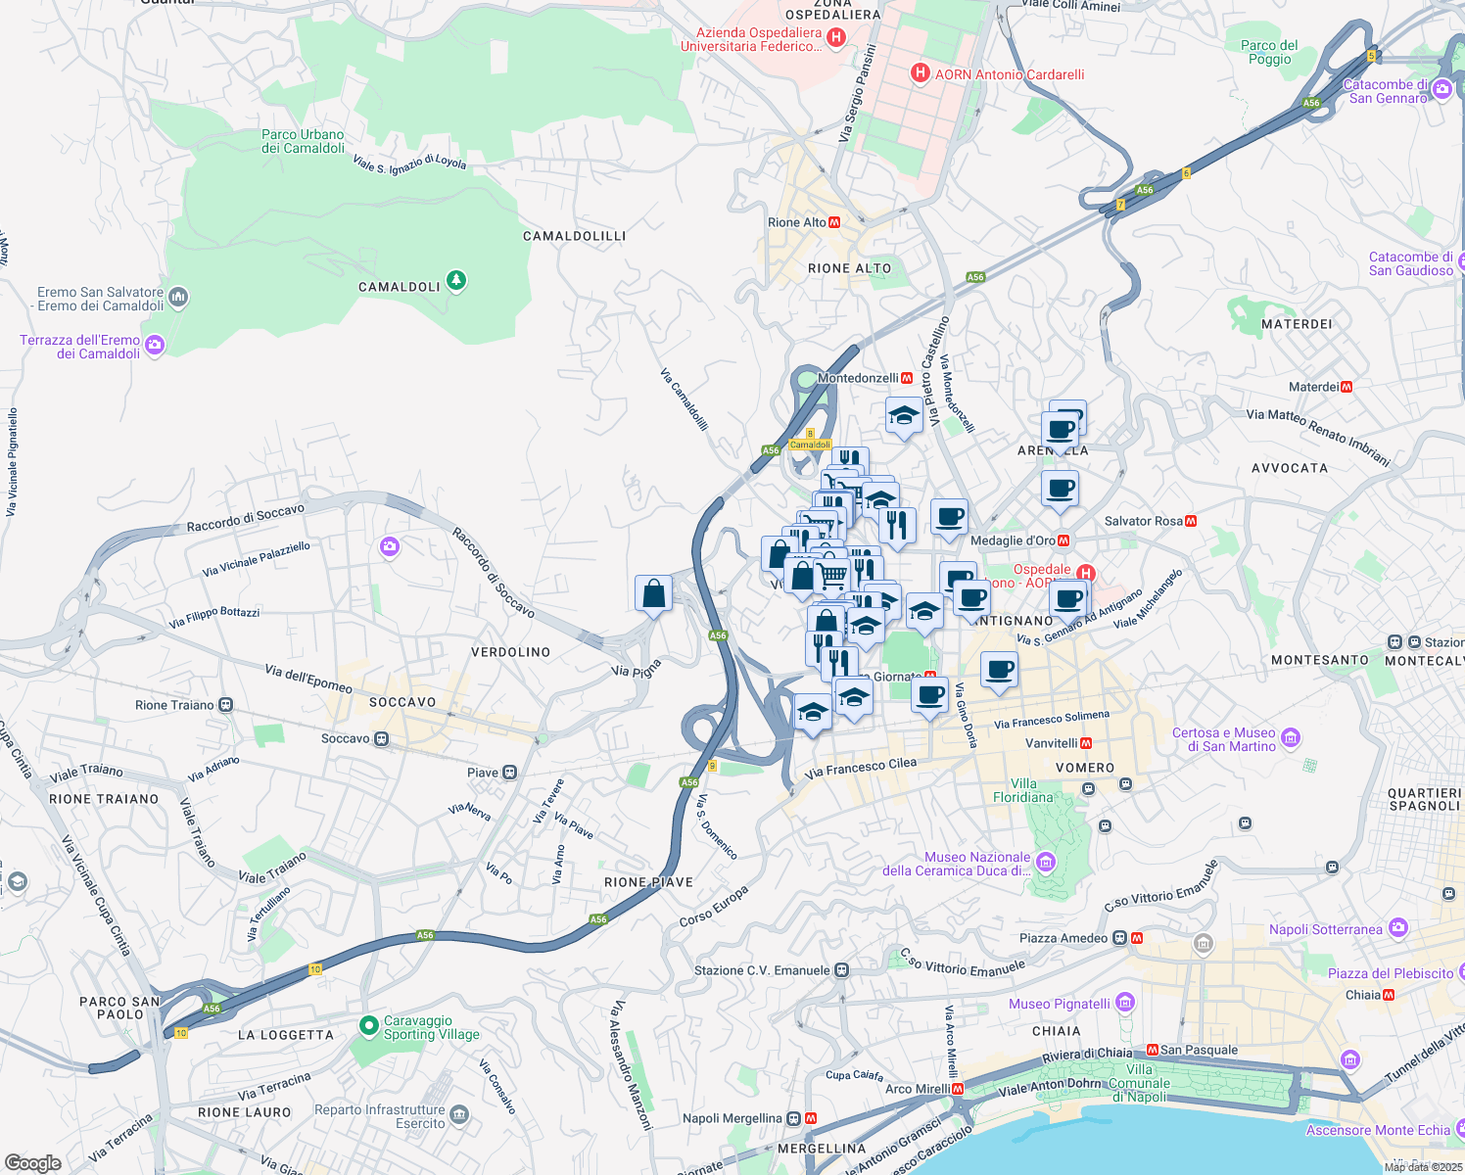Select the coffee cup marker above Via Francesco Solimena
1465x1175 pixels.
pos(999,671)
